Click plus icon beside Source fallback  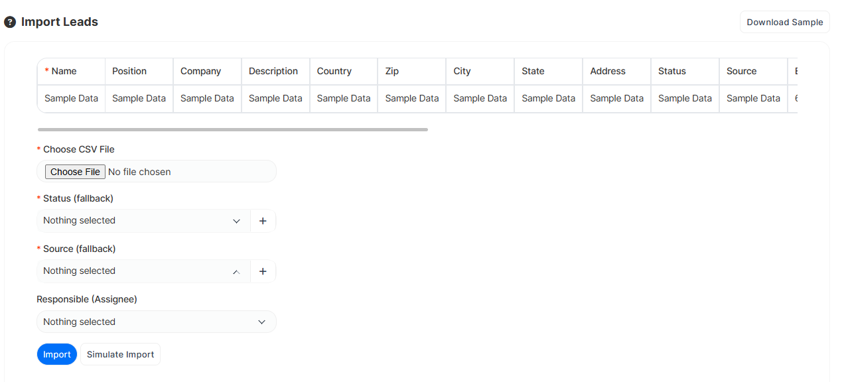263,271
